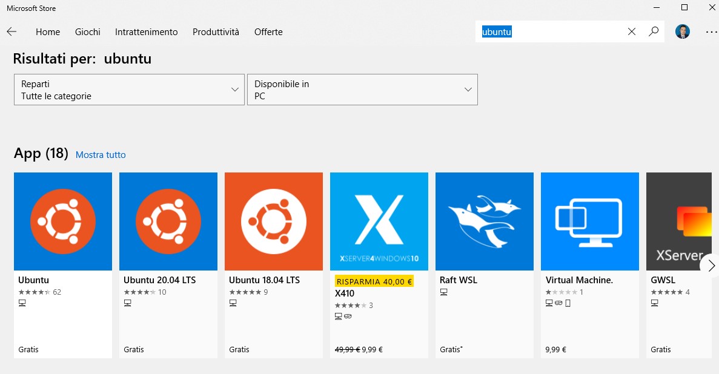Click the Mostra tutto link

click(101, 155)
